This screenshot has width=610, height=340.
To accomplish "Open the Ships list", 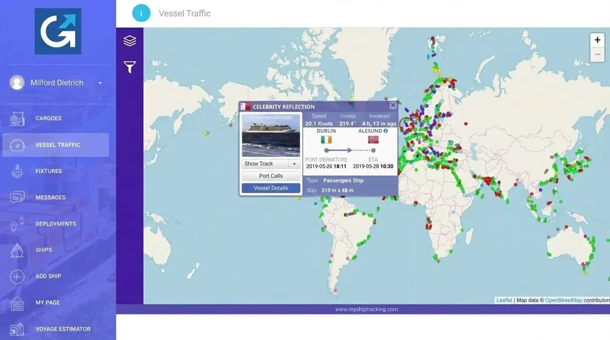I will point(43,250).
